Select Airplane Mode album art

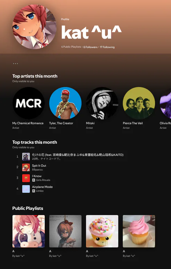click(26, 189)
